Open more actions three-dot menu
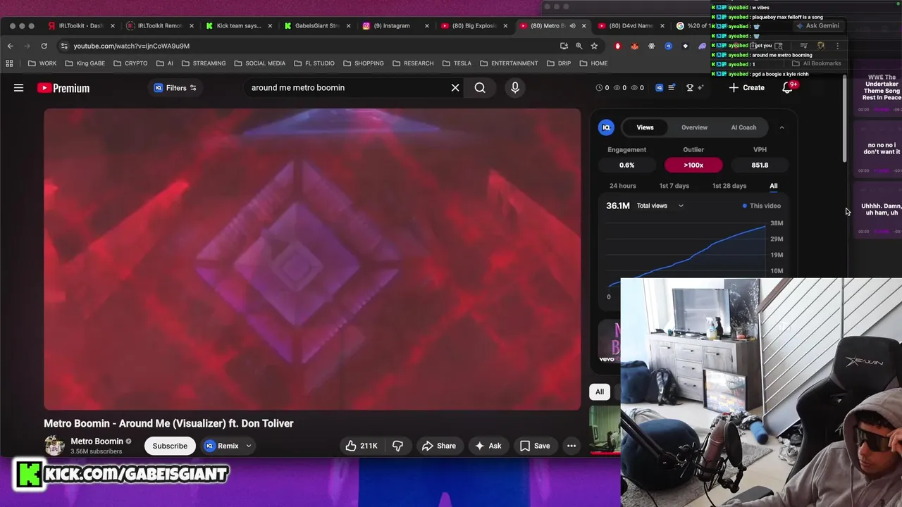This screenshot has height=507, width=902. 572,446
